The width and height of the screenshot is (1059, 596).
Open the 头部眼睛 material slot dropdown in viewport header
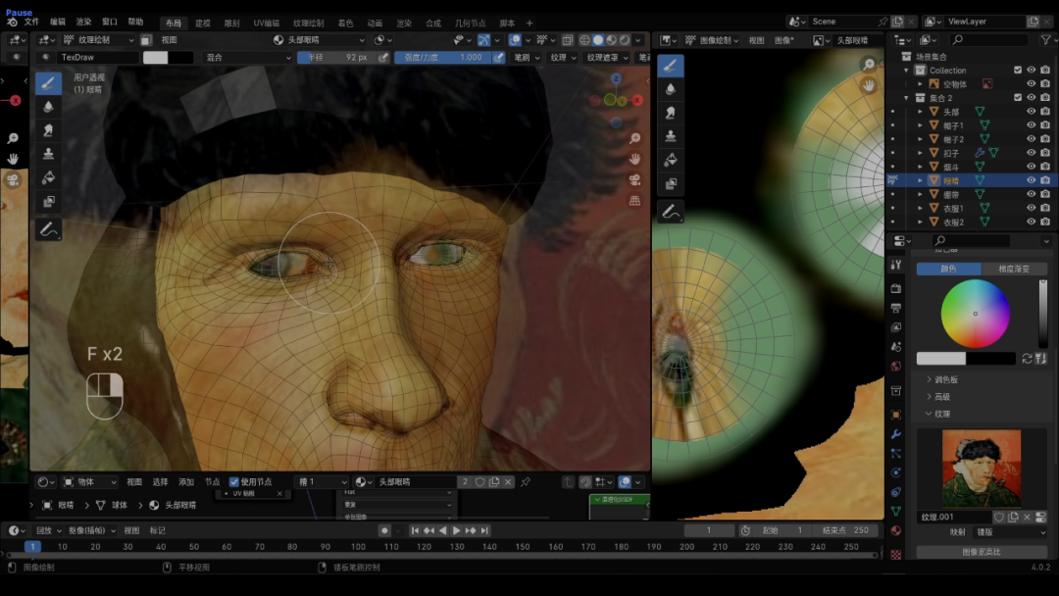coord(319,40)
